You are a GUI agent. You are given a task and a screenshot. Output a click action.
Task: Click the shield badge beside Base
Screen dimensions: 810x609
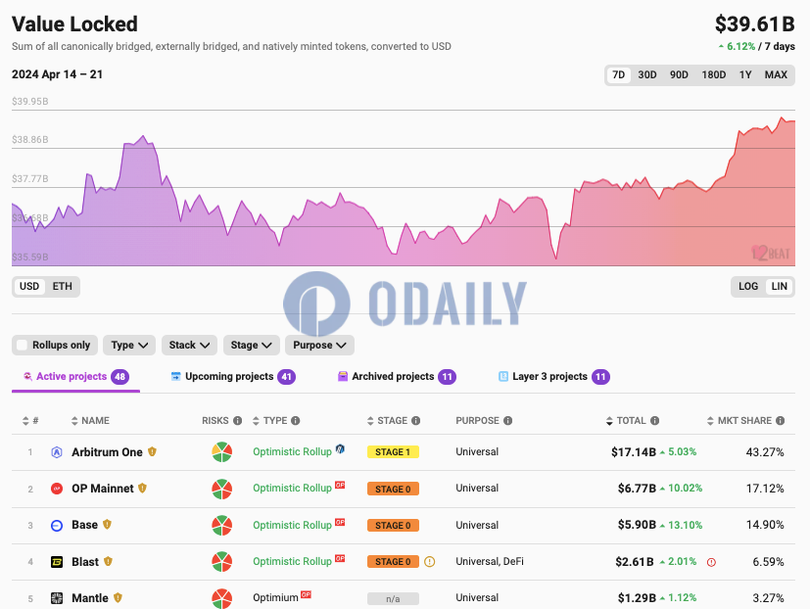[x=107, y=525]
